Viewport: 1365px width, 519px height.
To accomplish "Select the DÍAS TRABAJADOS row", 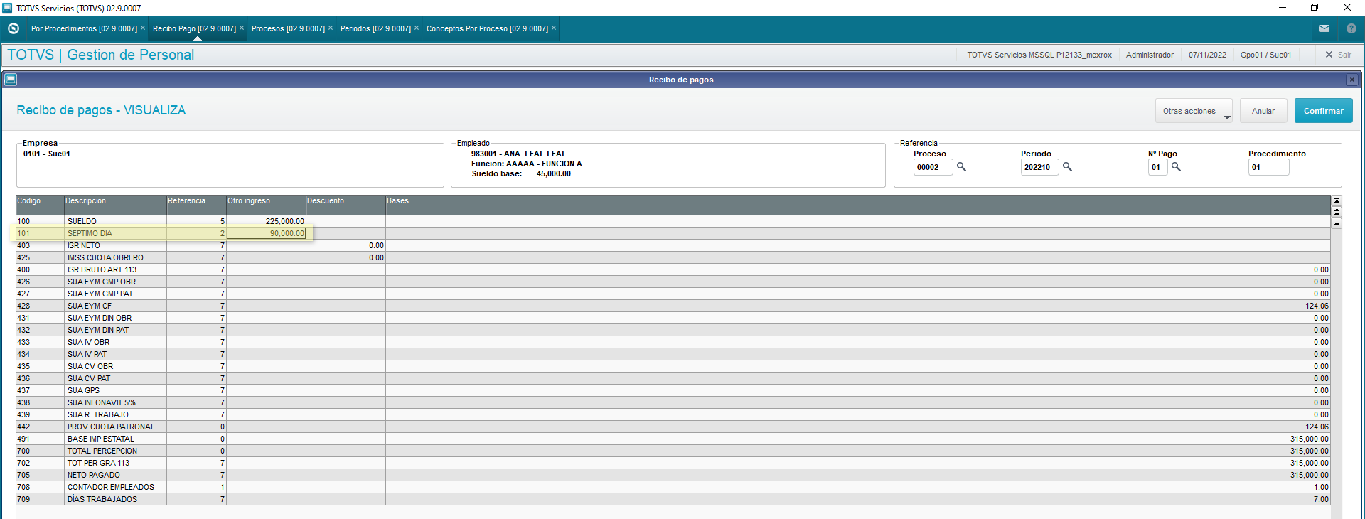I will pyautogui.click(x=673, y=499).
